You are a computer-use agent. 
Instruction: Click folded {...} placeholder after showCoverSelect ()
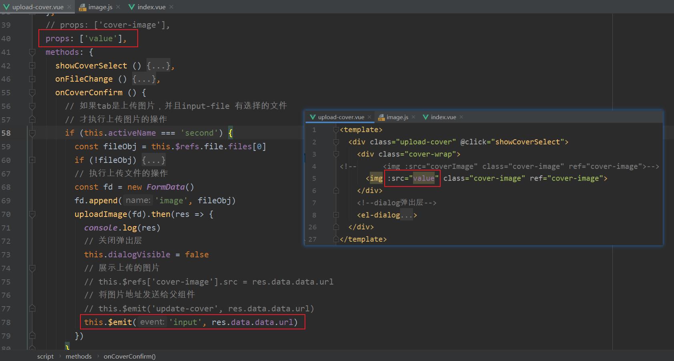click(158, 66)
